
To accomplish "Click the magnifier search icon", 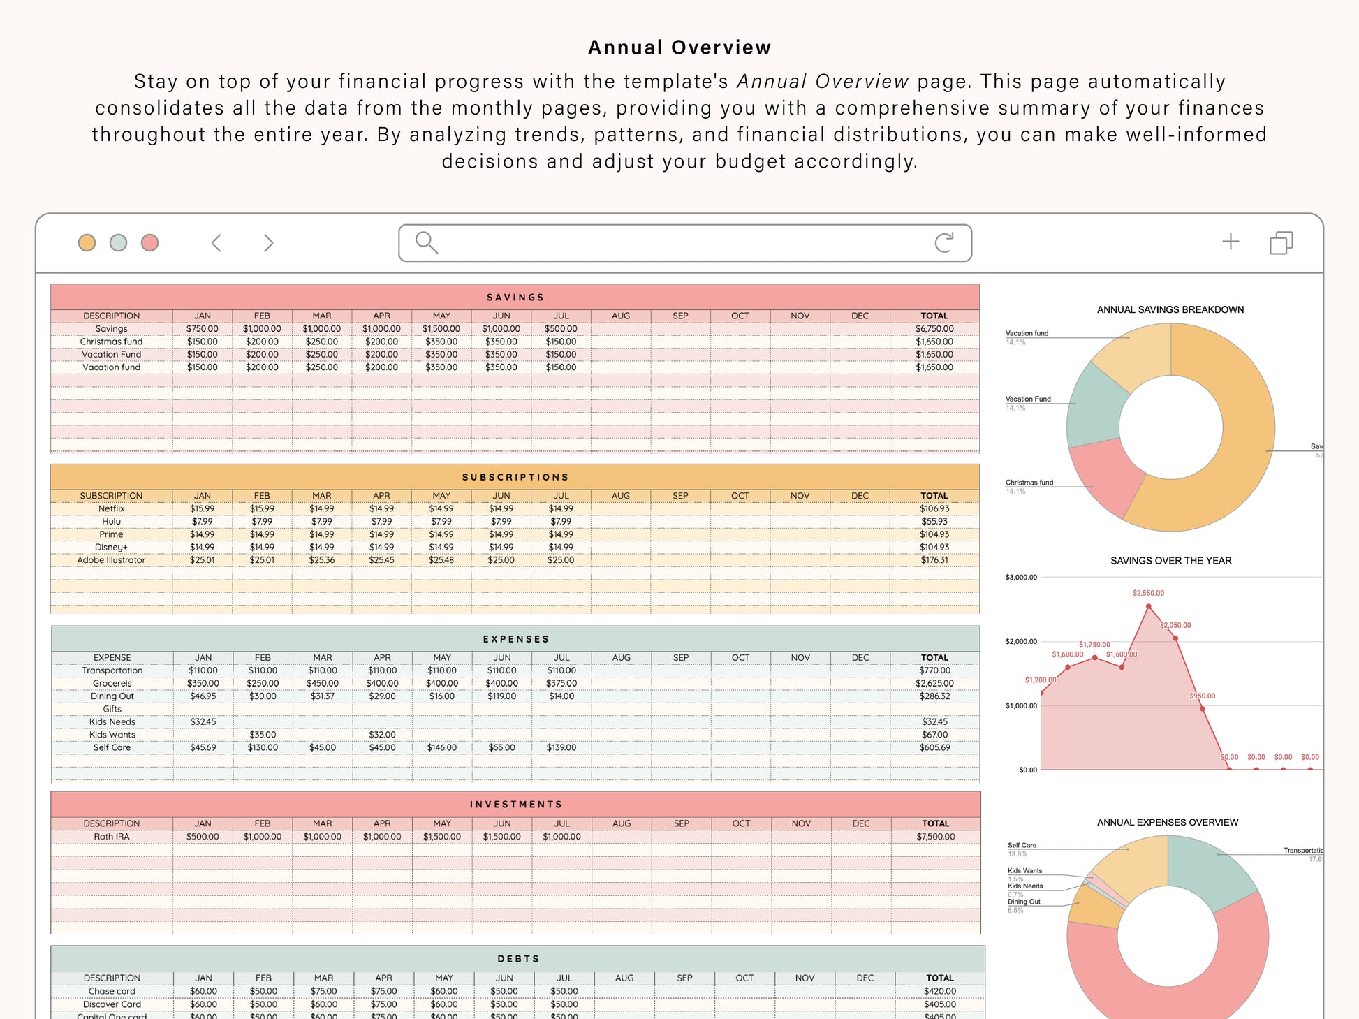I will (x=426, y=242).
